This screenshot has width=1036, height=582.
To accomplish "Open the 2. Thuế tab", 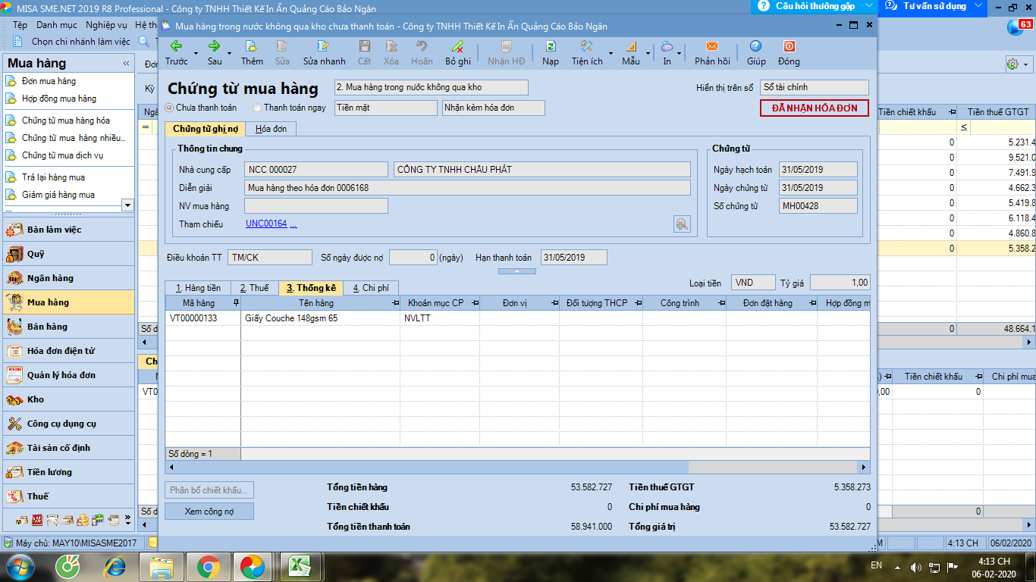I will (254, 288).
